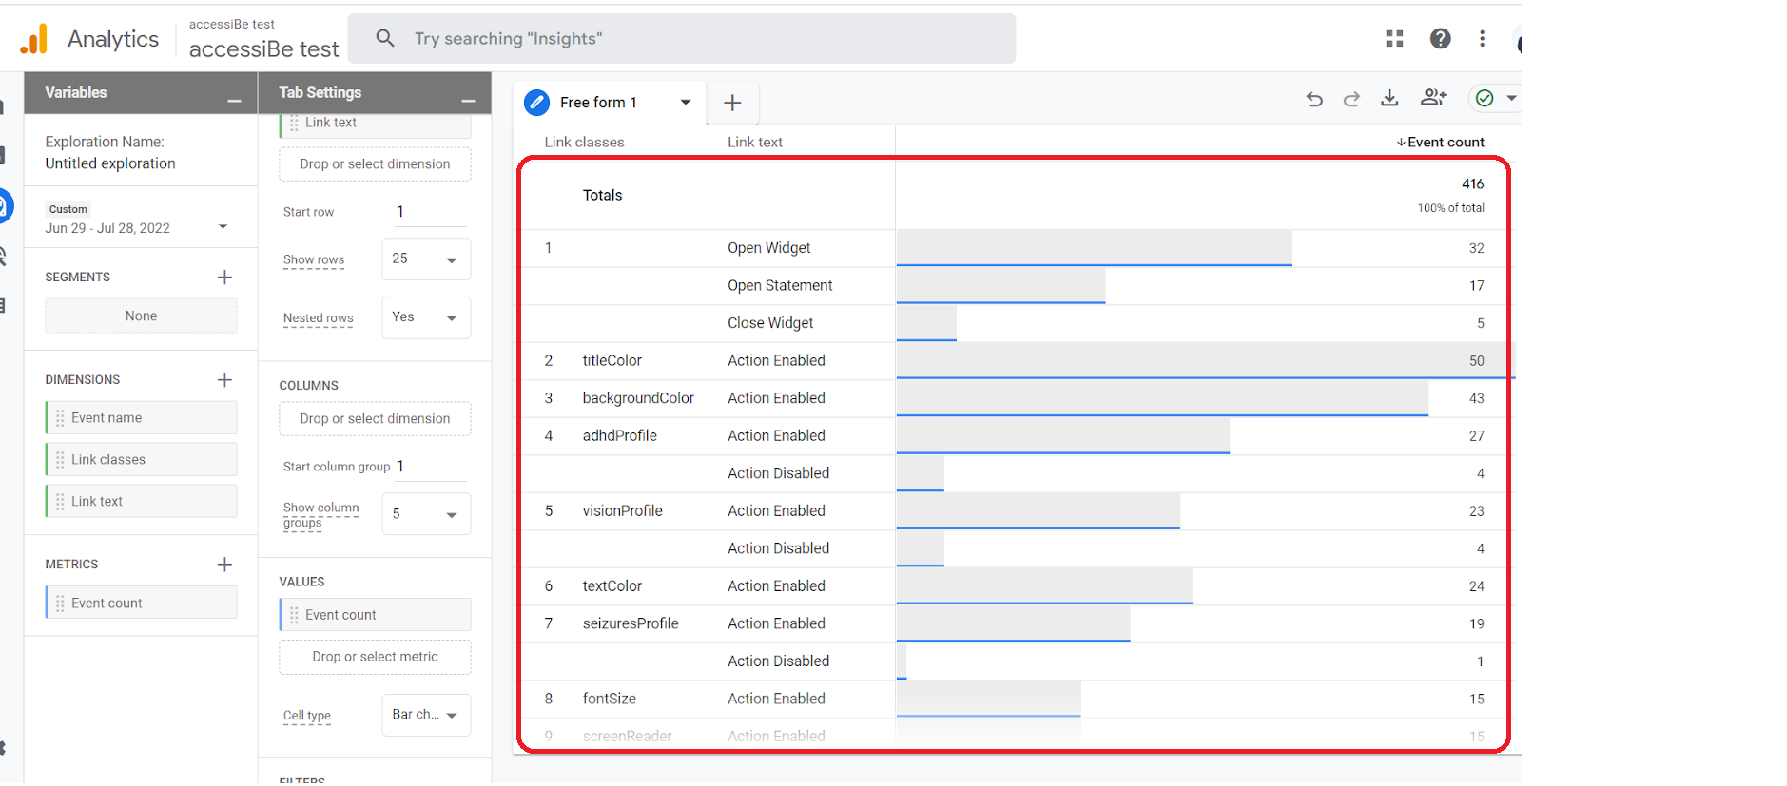Click the redo arrow icon
Screen dimensions: 1787x786
[1351, 99]
